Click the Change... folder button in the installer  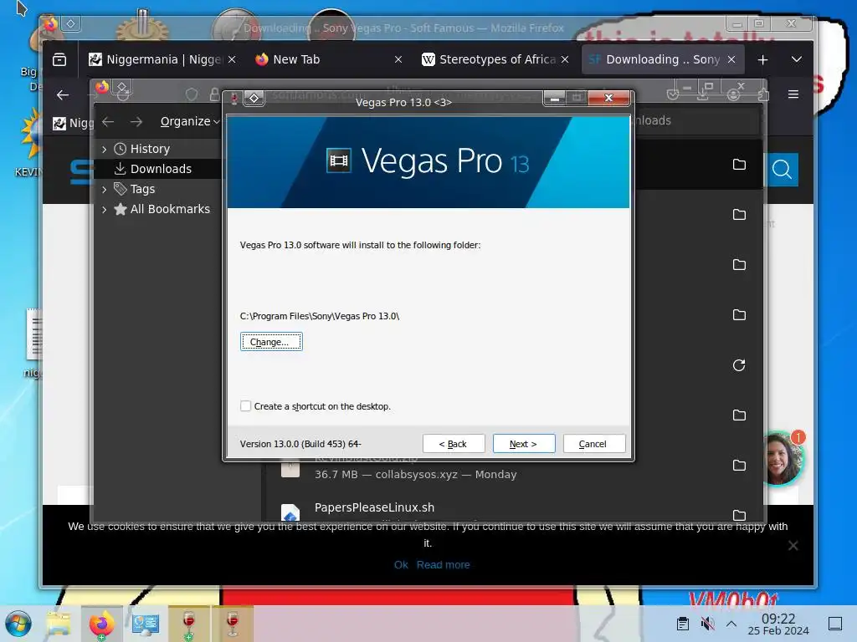[271, 342]
